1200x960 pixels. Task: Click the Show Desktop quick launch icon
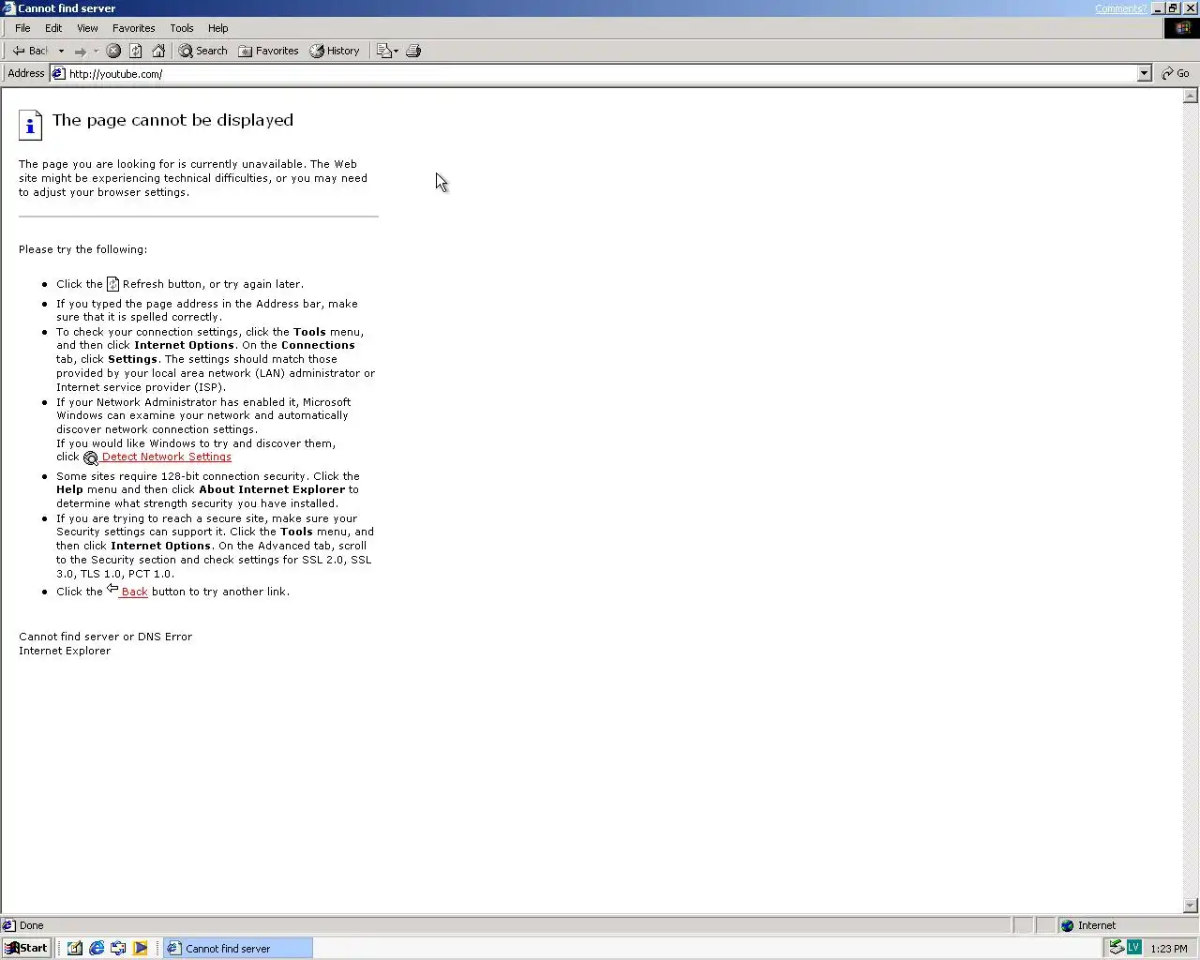click(x=74, y=949)
